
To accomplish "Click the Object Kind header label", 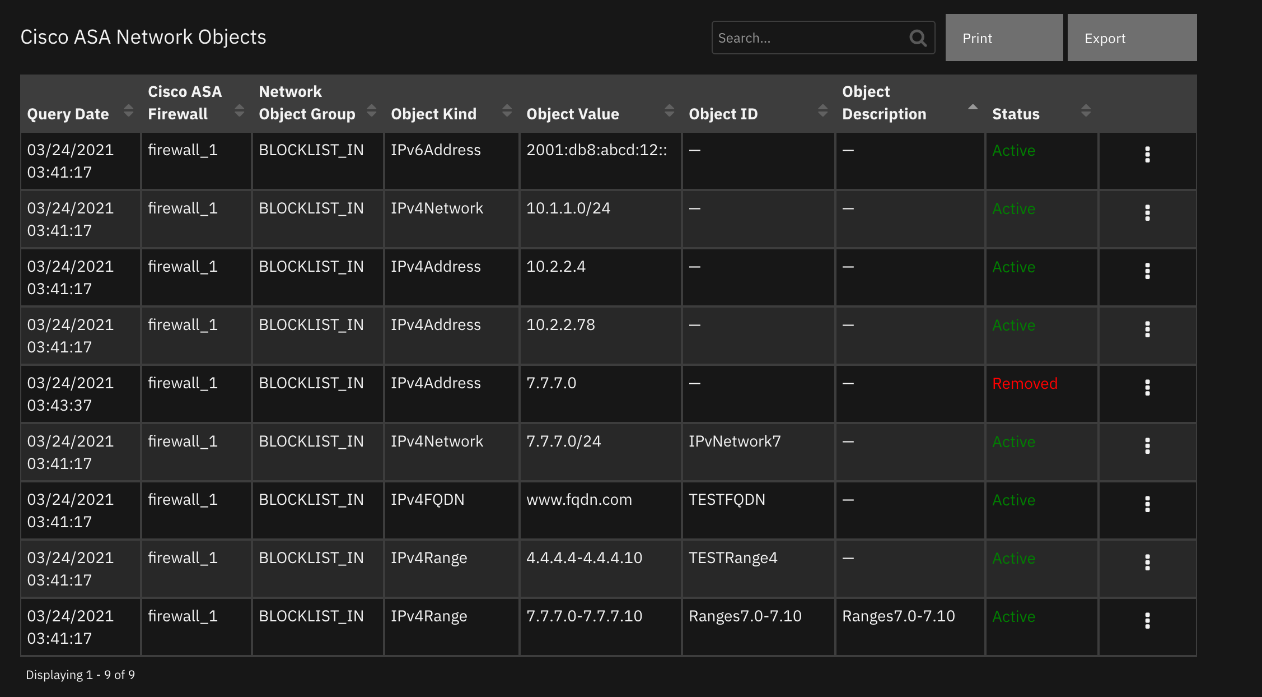I will point(433,114).
